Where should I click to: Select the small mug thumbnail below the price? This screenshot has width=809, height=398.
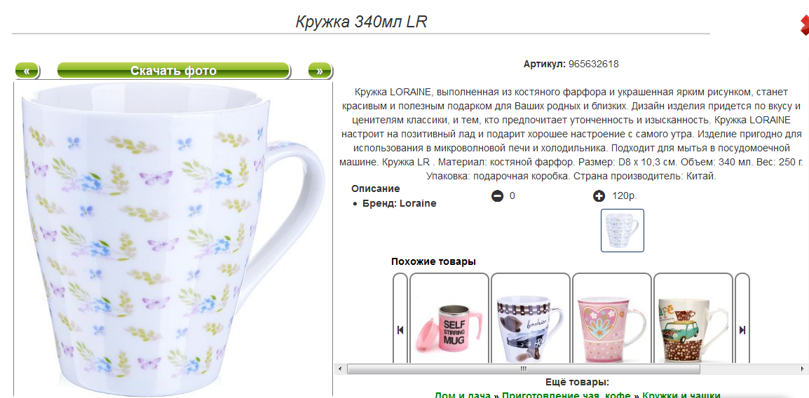(x=623, y=231)
